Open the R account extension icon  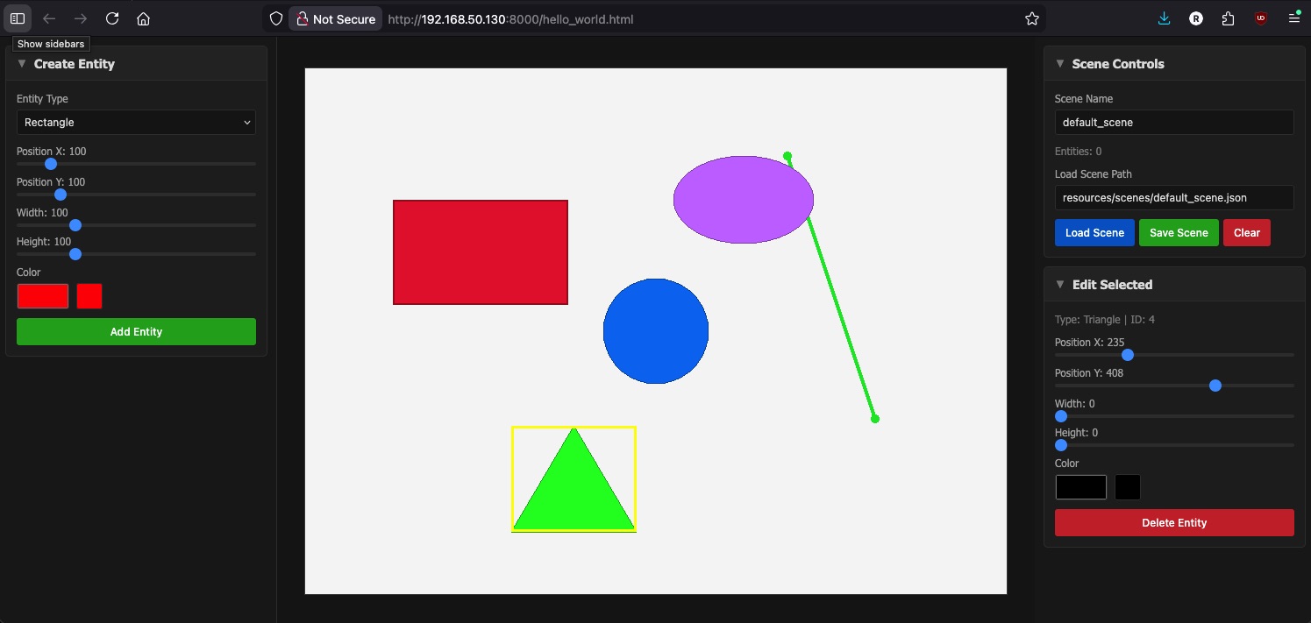coord(1196,18)
